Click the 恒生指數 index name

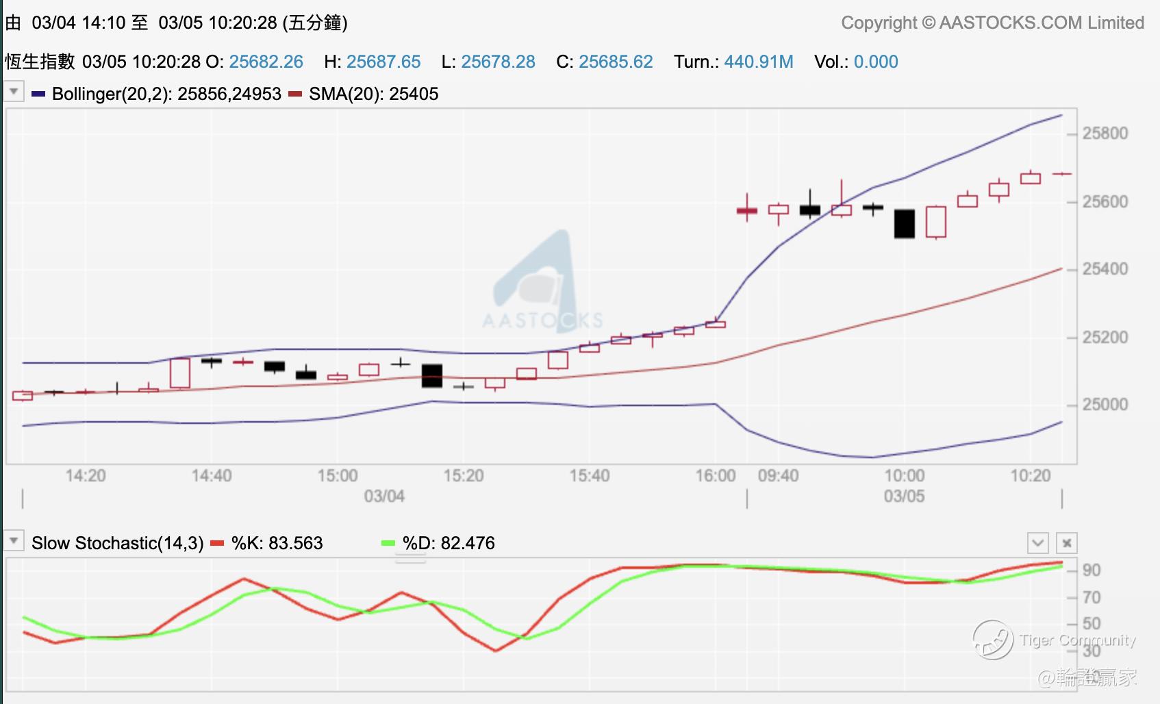(40, 62)
